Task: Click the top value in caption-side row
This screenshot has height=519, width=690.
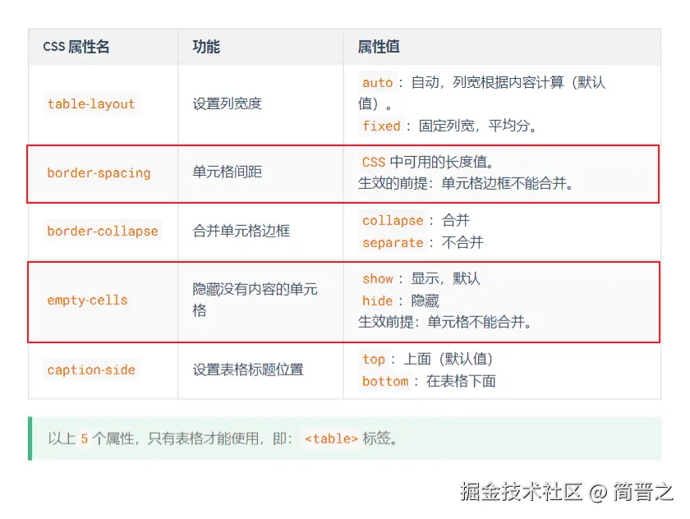Action: (x=374, y=359)
